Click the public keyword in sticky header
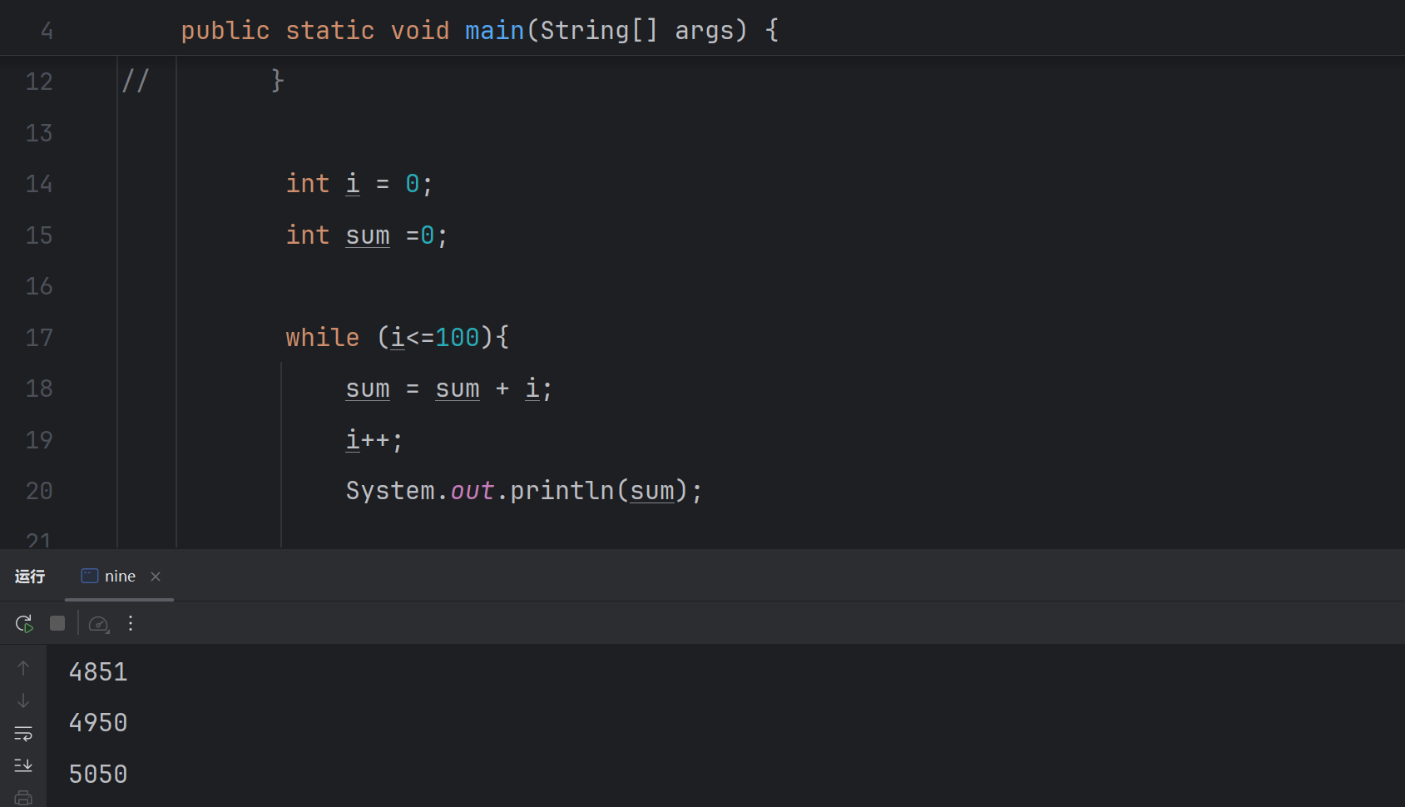1405x807 pixels. pos(225,31)
